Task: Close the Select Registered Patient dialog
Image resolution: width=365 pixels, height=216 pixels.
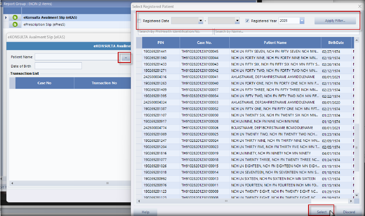Action: tap(360, 6)
